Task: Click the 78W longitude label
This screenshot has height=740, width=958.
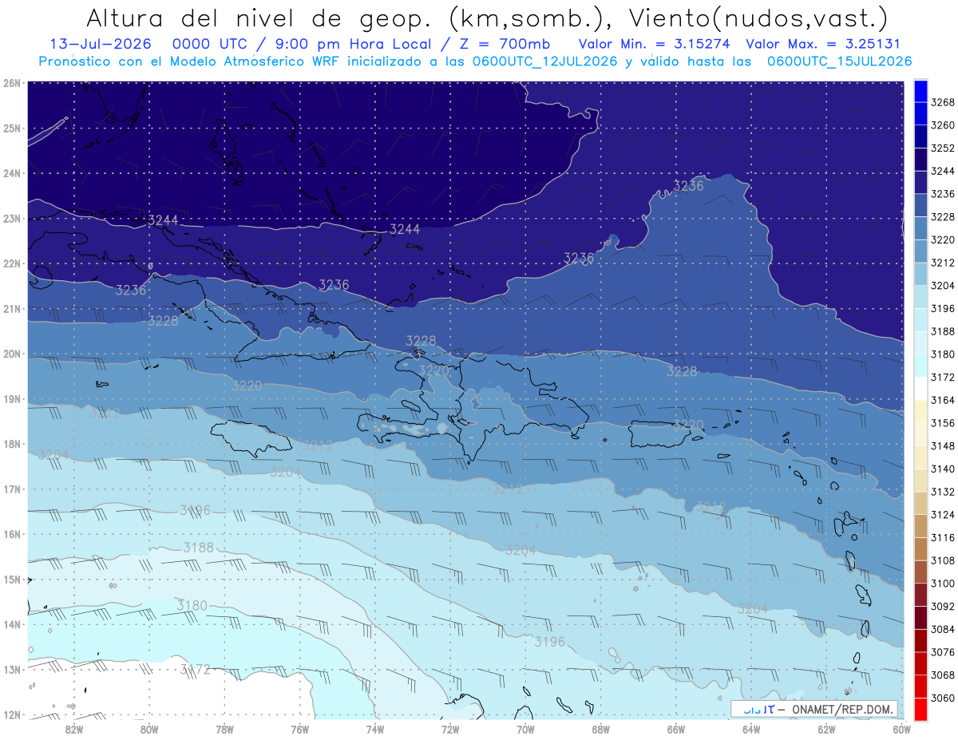Action: click(224, 729)
